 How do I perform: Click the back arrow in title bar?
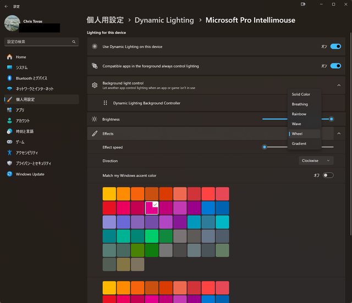[6, 6]
